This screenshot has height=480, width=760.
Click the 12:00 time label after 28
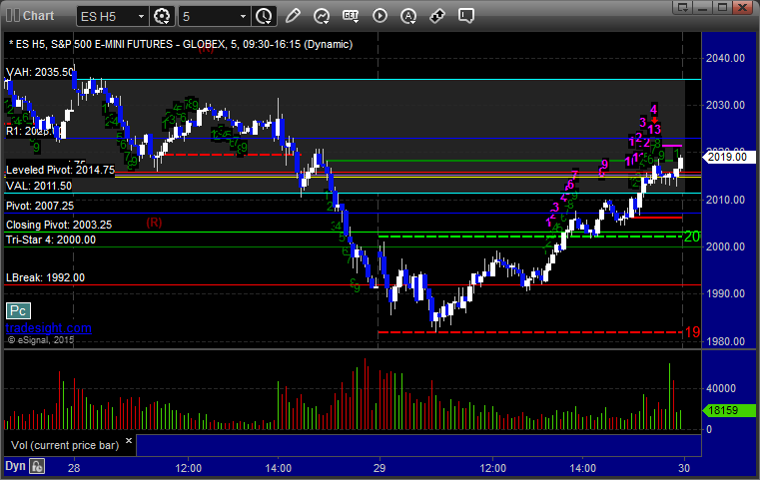click(188, 468)
